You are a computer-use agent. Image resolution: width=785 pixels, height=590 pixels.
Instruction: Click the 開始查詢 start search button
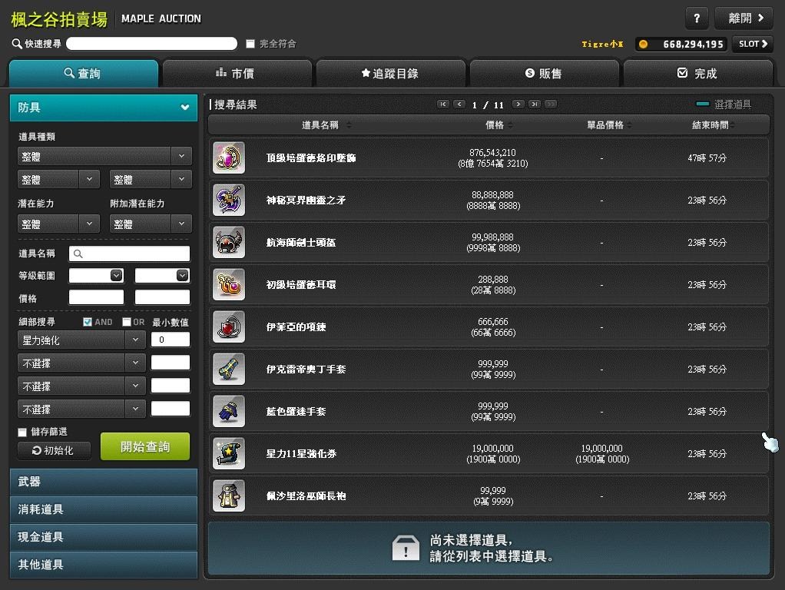point(144,446)
